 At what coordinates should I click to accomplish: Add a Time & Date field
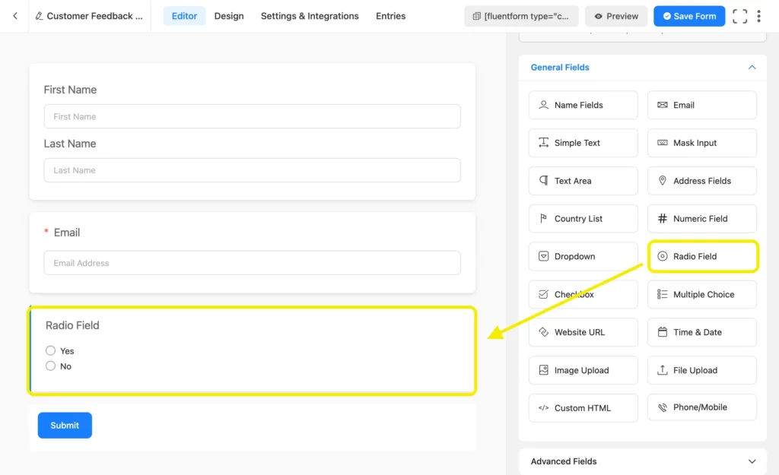(x=701, y=332)
